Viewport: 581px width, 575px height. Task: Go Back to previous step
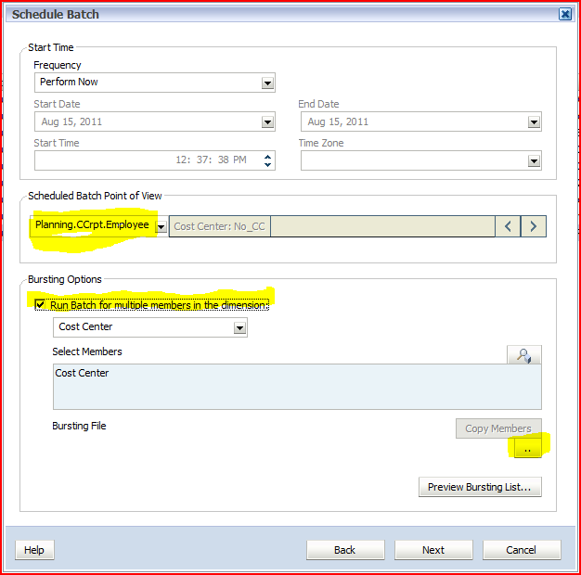pyautogui.click(x=345, y=550)
